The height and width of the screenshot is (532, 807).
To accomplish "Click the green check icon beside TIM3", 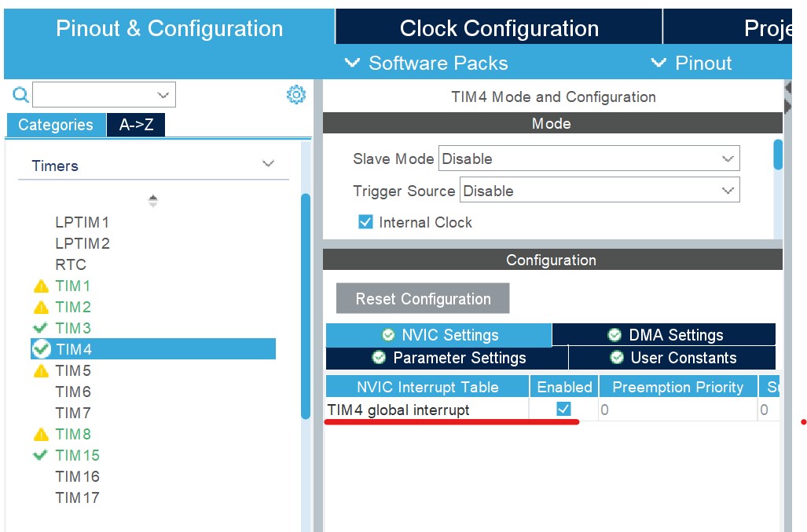I will click(41, 328).
